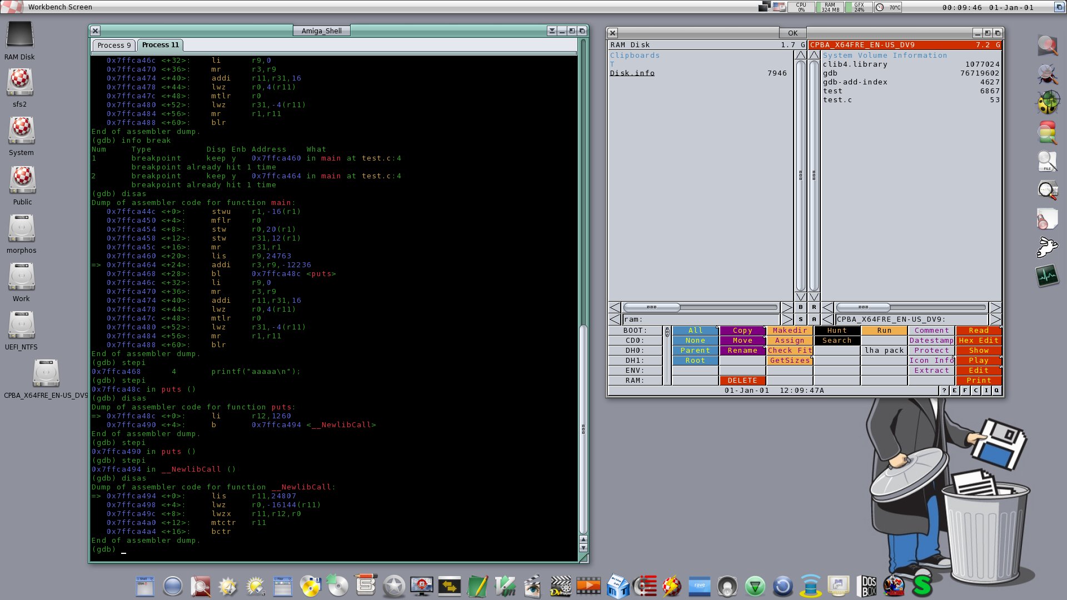Click the white rabbit icon on the right sidebar

(x=1048, y=247)
